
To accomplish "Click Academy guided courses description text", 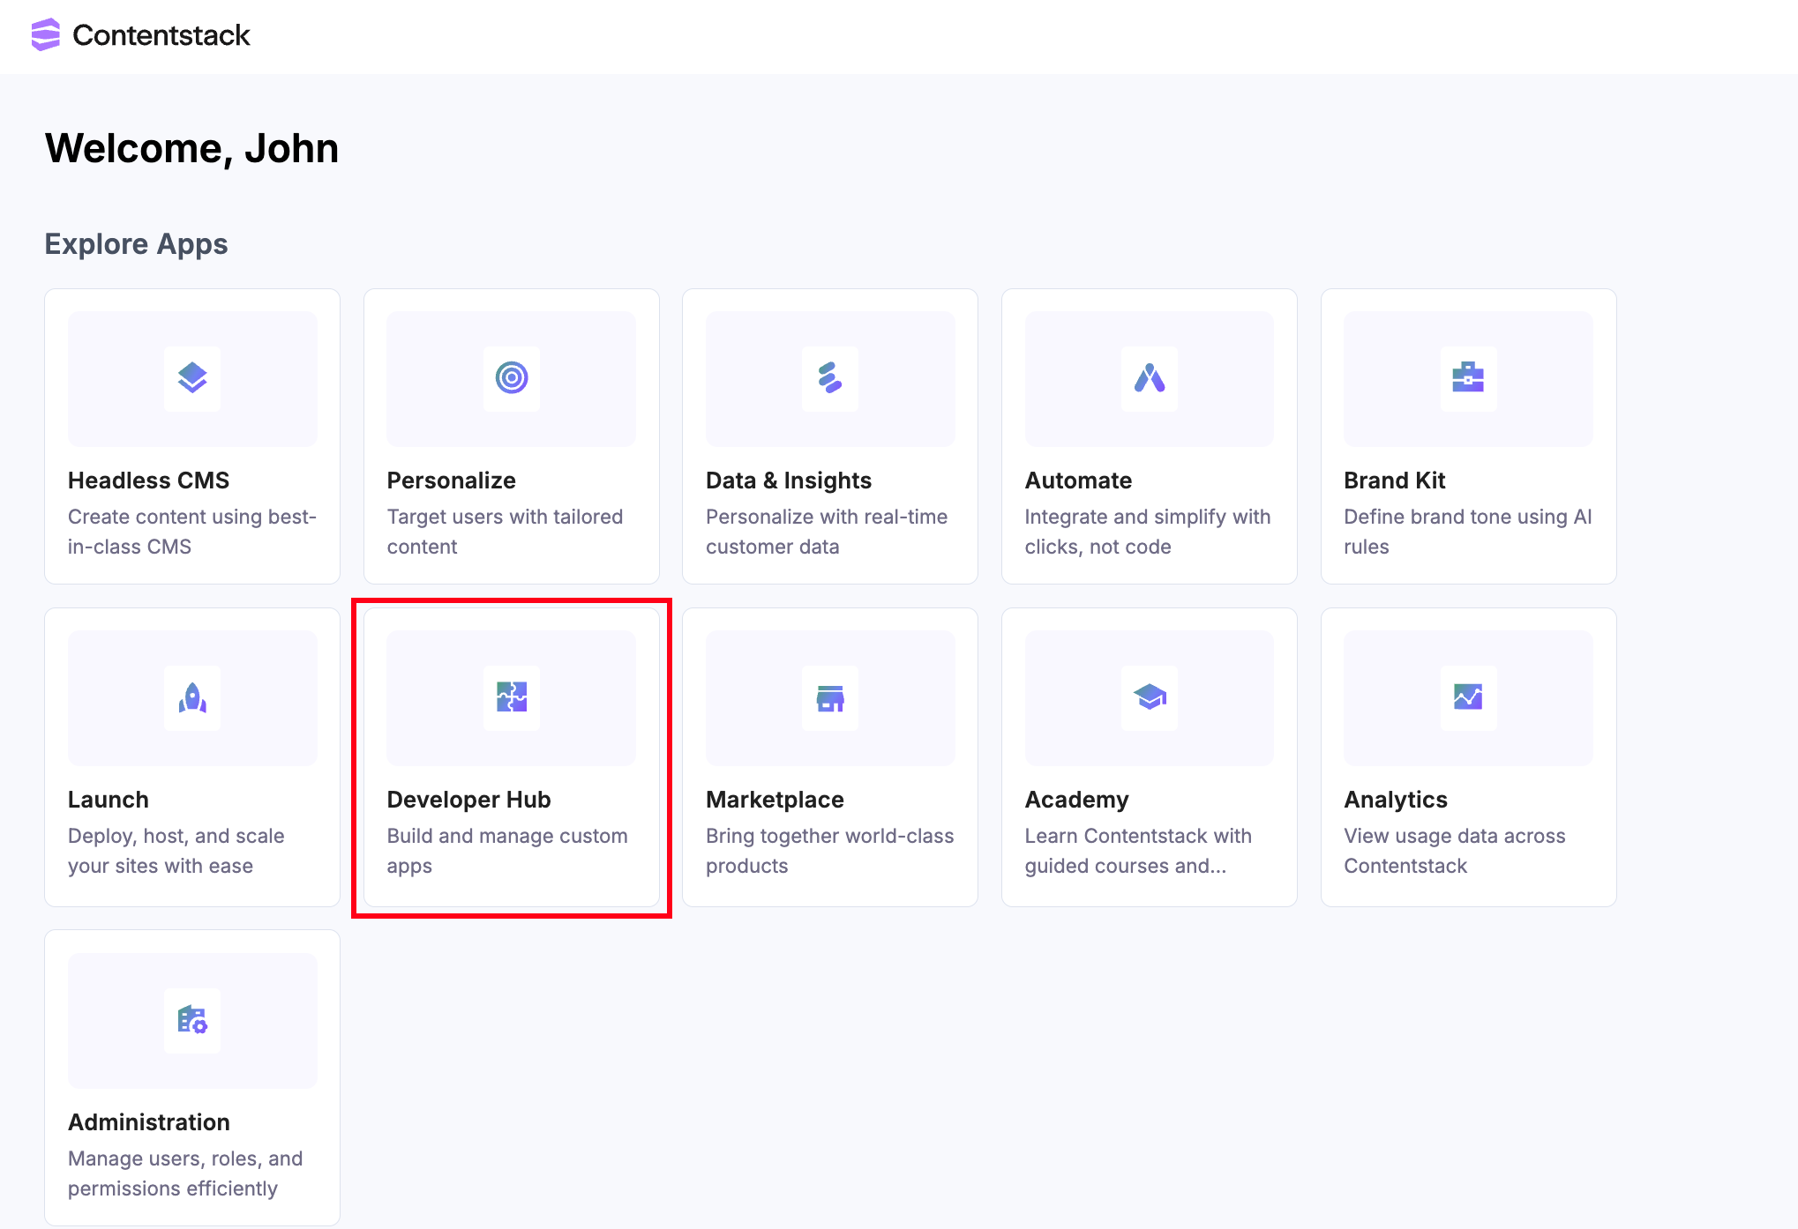I will pos(1137,851).
